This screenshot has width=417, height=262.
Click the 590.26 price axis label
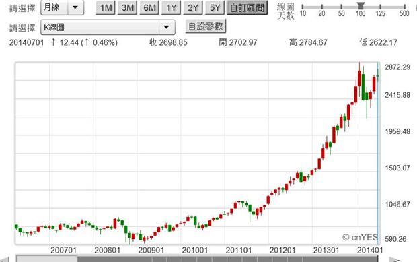click(395, 239)
